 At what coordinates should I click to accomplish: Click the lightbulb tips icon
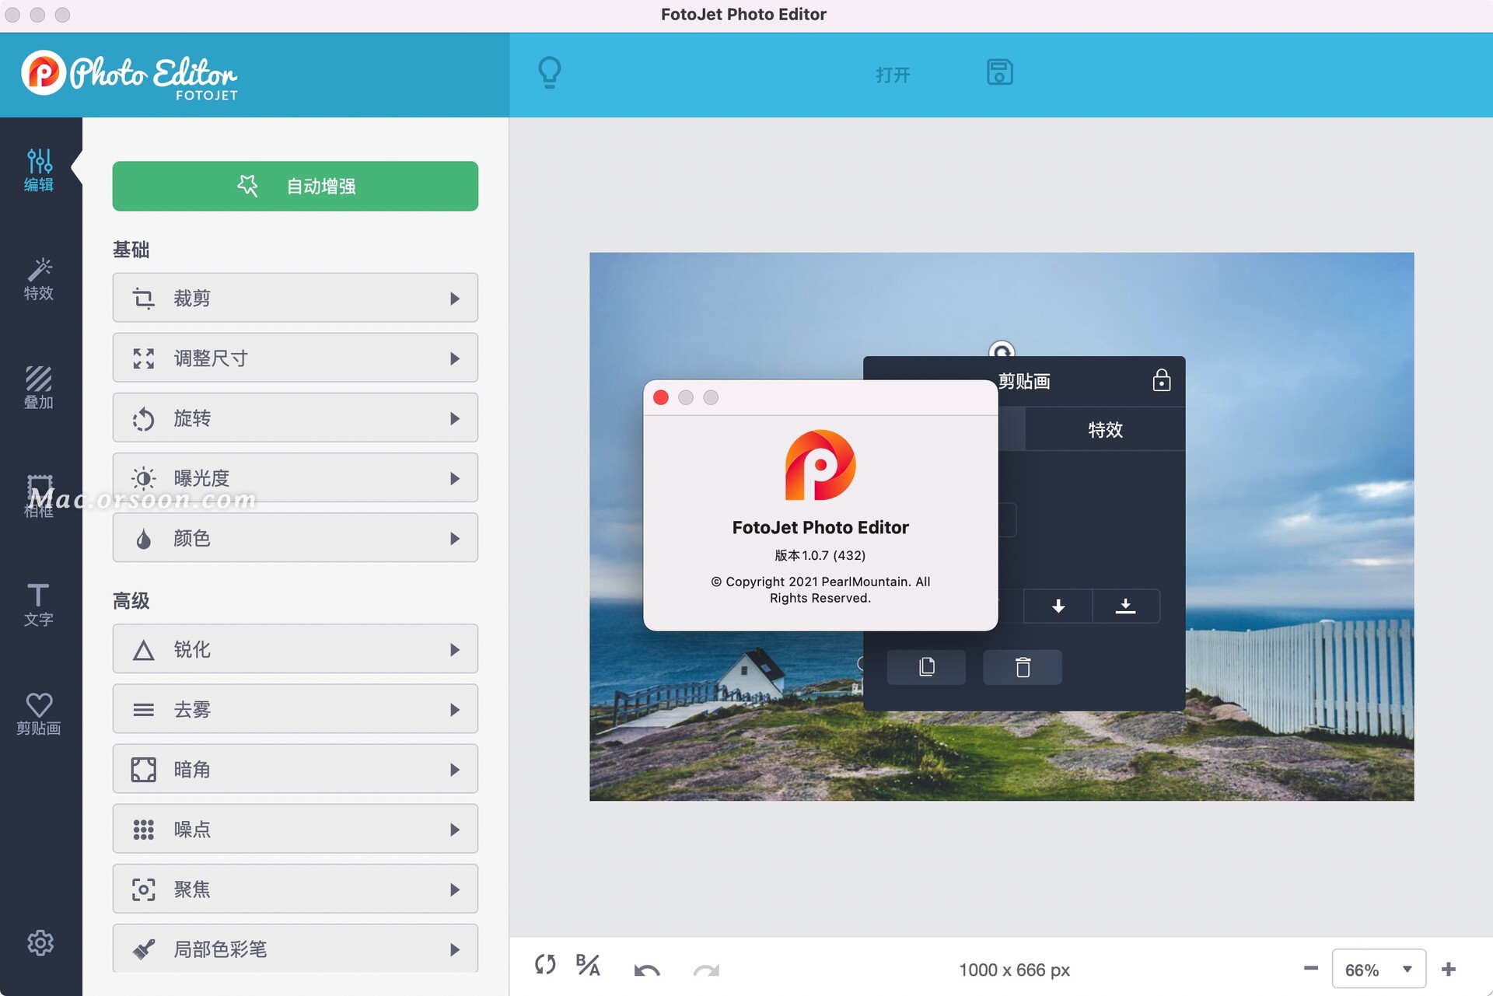550,73
